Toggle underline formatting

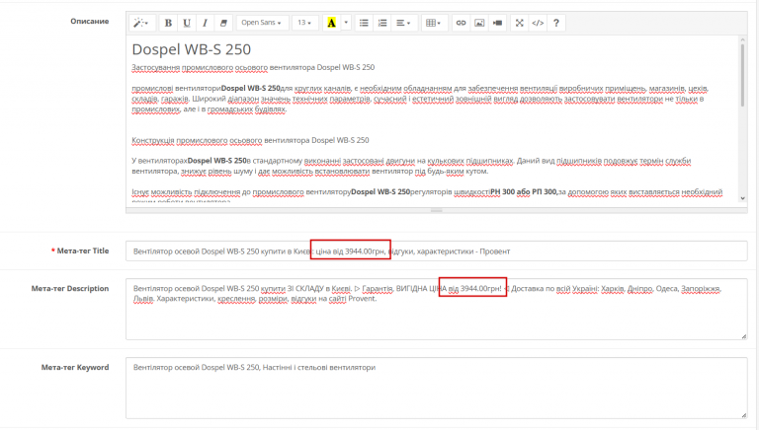click(x=187, y=23)
